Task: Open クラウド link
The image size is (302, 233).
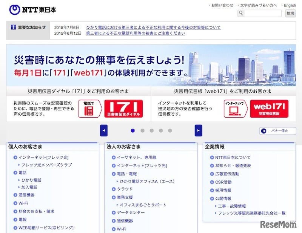Action: (125, 189)
